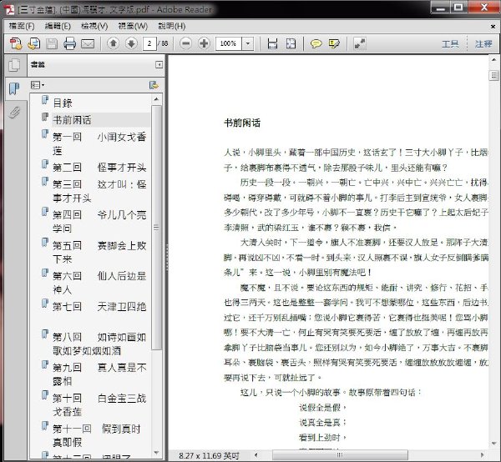This screenshot has width=501, height=462.
Task: Open bookmark 第七回 天津卫四绝
Action: pos(99,307)
